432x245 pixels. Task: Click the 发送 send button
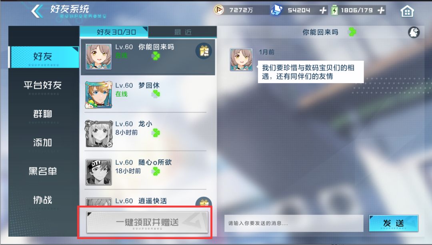pos(394,223)
